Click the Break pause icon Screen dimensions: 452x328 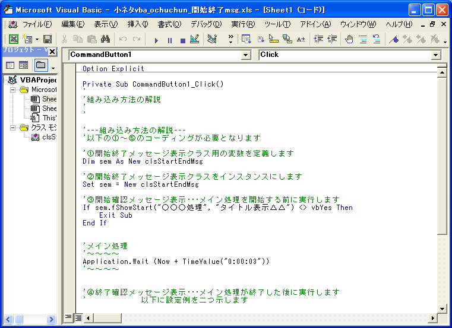[170, 40]
